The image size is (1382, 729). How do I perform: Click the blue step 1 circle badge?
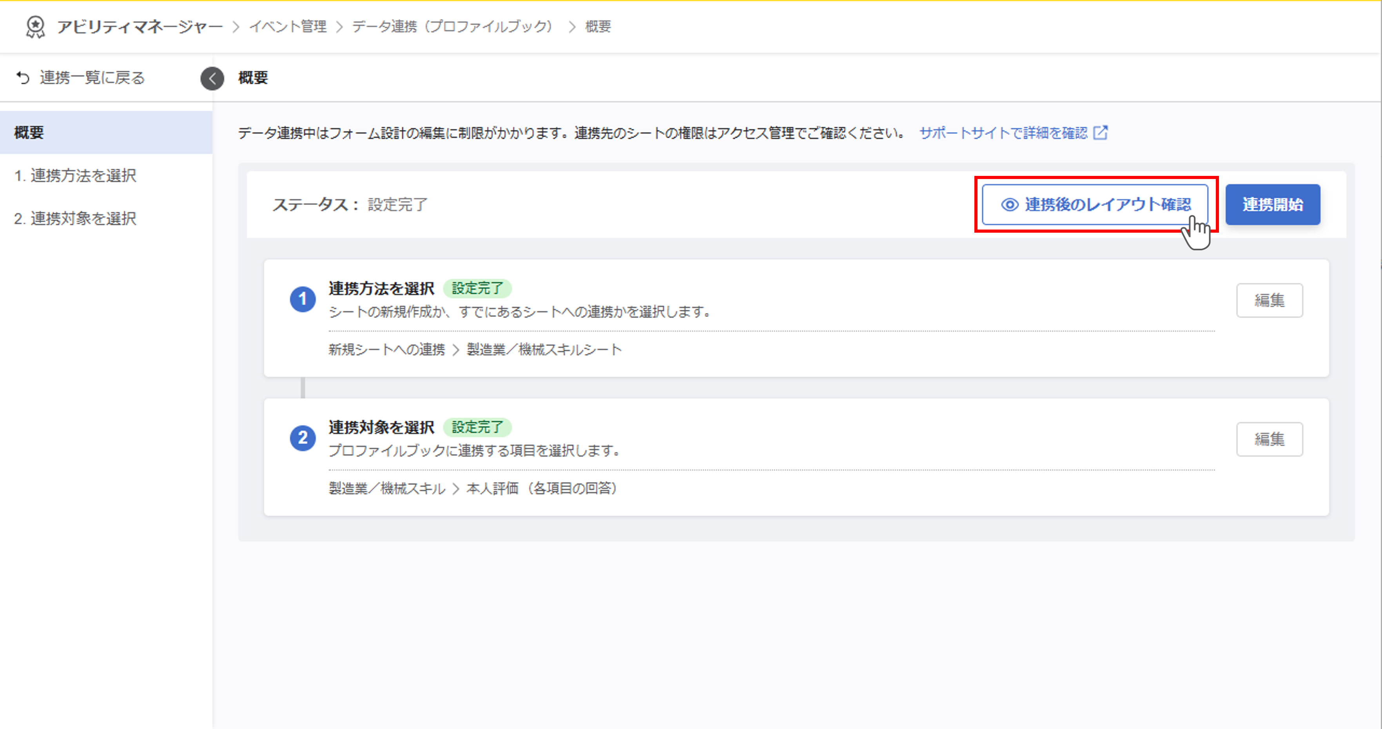303,299
